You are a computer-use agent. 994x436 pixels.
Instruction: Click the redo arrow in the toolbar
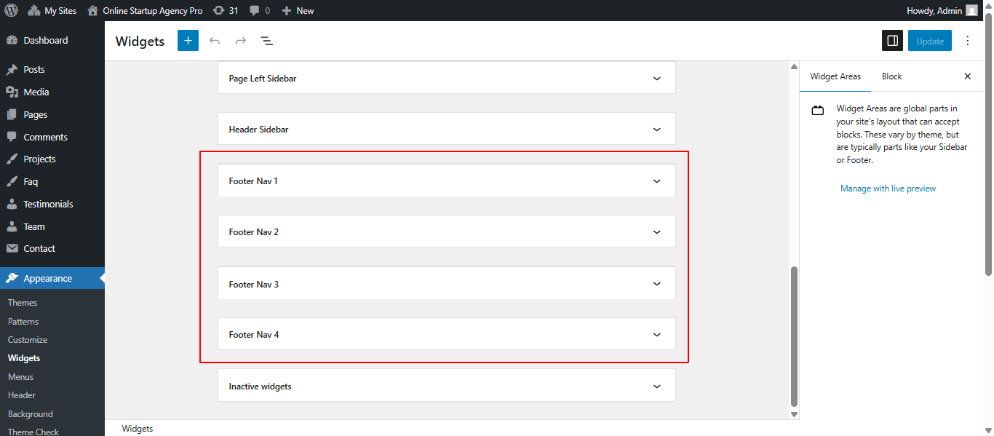click(241, 41)
